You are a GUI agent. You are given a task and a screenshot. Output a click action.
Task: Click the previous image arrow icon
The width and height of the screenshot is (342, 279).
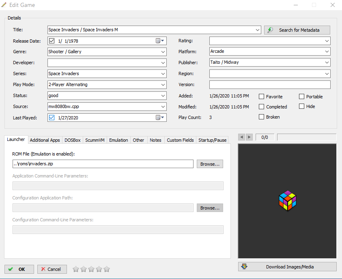(241, 137)
